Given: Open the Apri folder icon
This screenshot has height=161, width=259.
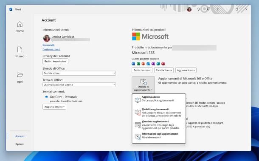Looking at the screenshot, I should pos(20,75).
